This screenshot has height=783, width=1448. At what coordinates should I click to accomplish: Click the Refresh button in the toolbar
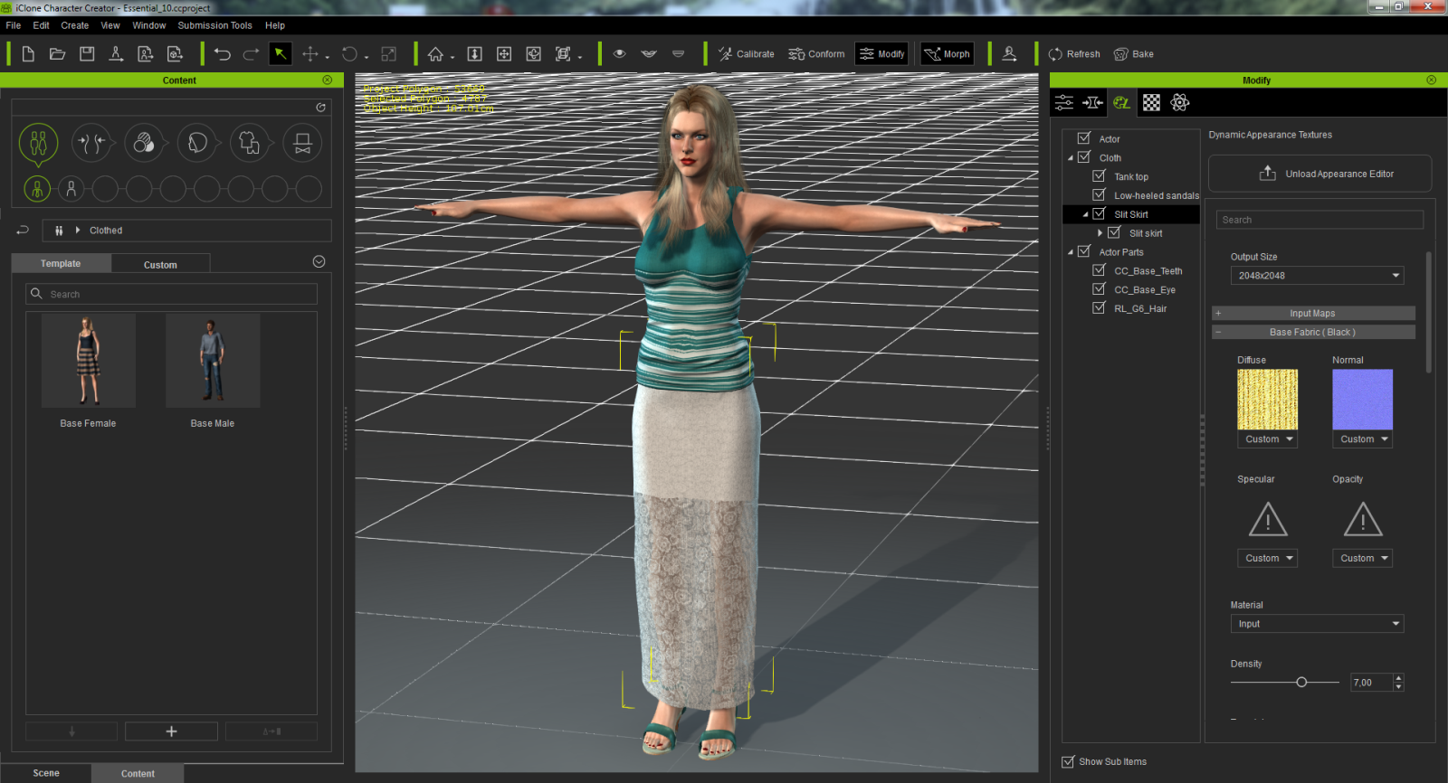[x=1074, y=54]
